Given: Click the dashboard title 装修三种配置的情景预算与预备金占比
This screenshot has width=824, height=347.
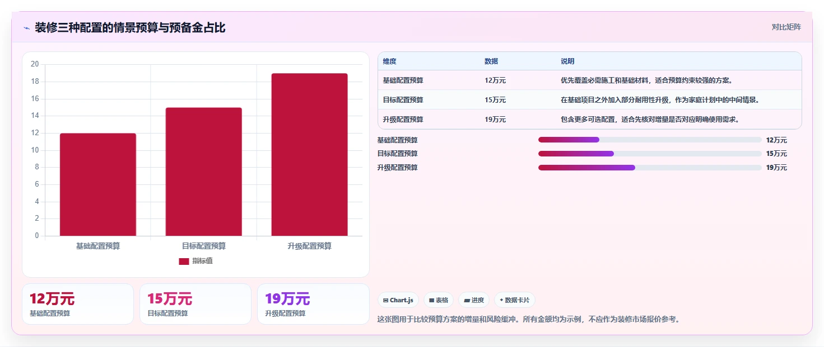Looking at the screenshot, I should coord(130,27).
